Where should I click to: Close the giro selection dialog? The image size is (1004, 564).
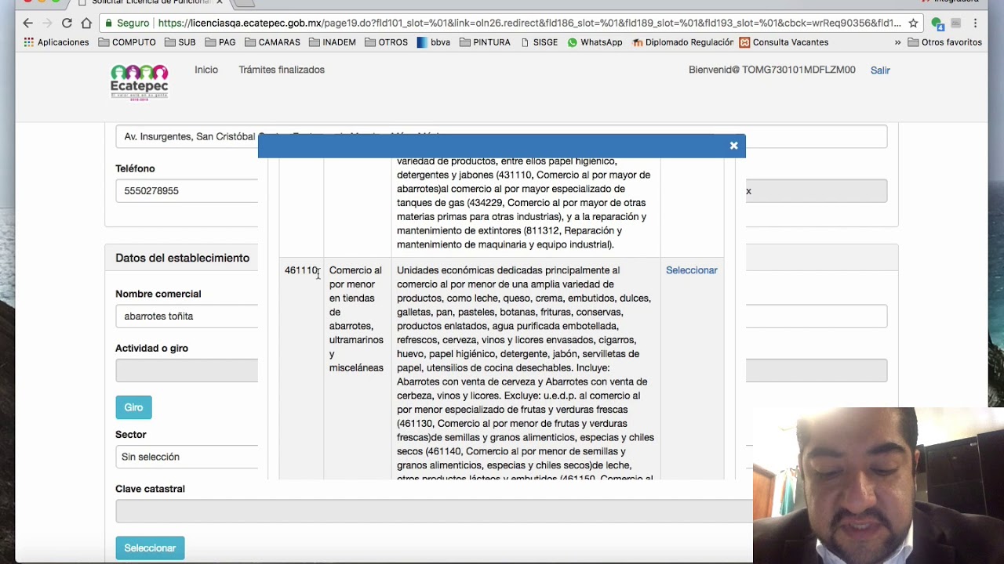coord(733,146)
